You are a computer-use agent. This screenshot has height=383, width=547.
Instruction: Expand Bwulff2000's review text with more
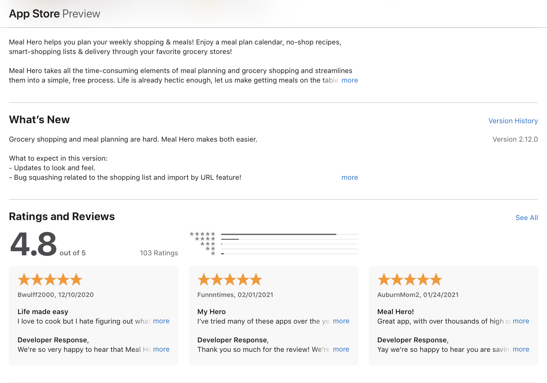coord(161,321)
